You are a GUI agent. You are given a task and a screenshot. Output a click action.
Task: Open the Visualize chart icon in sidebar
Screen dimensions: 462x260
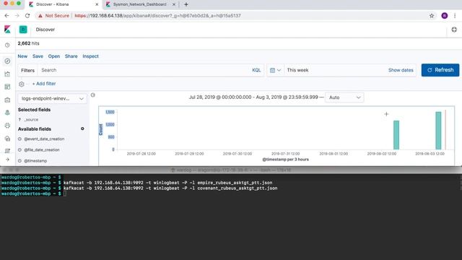point(7,74)
